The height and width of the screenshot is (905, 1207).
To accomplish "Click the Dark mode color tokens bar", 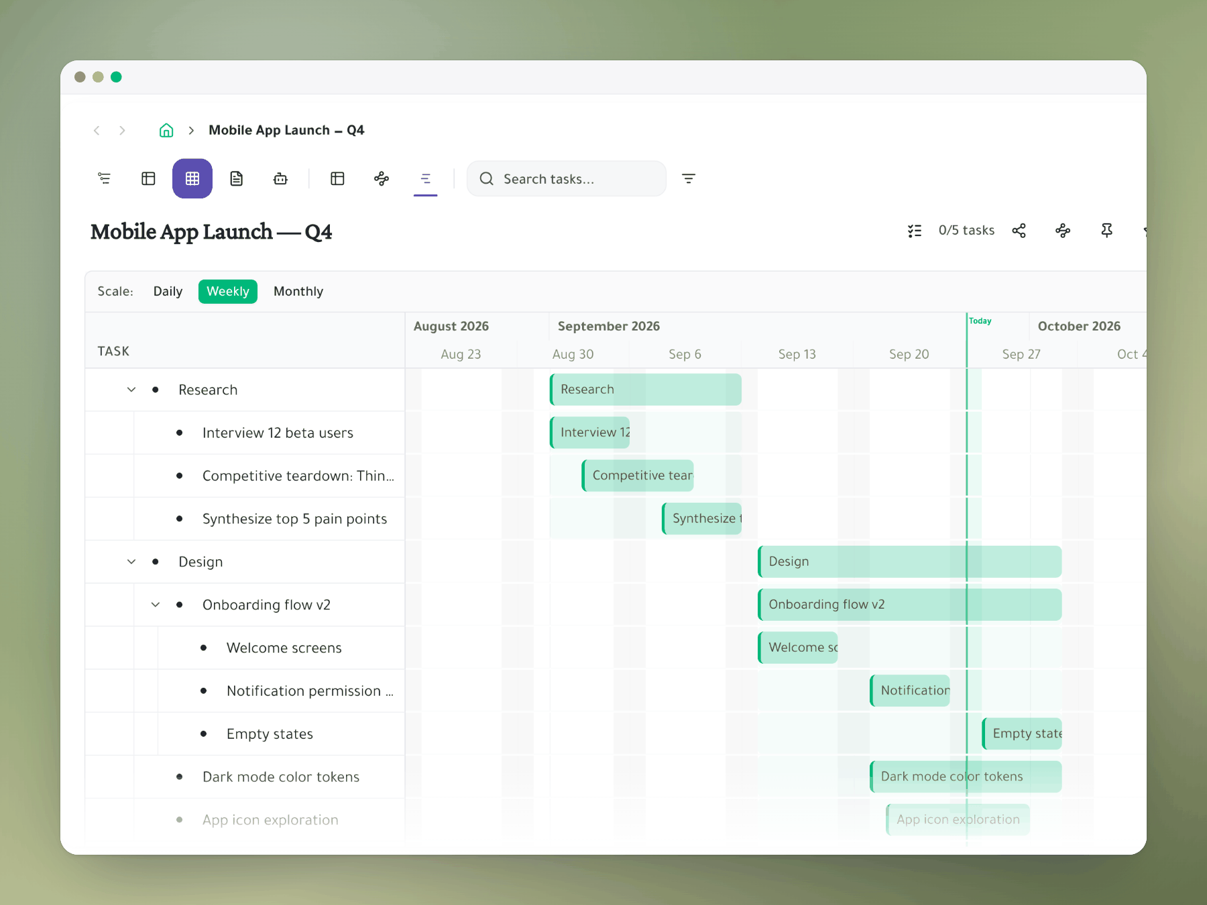I will pos(966,776).
